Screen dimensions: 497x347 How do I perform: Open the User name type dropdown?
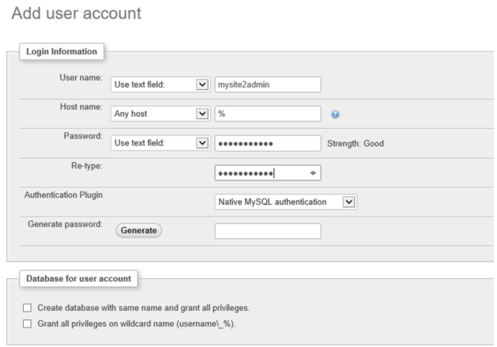tap(160, 85)
